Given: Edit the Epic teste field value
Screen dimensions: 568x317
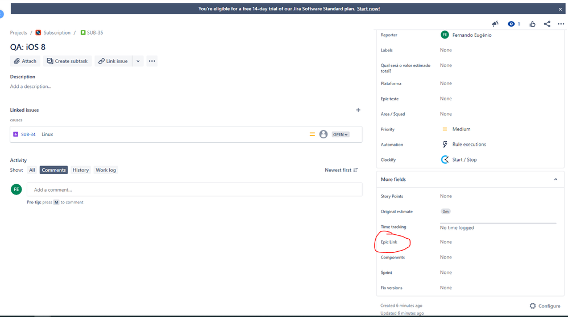Looking at the screenshot, I should pos(446,99).
